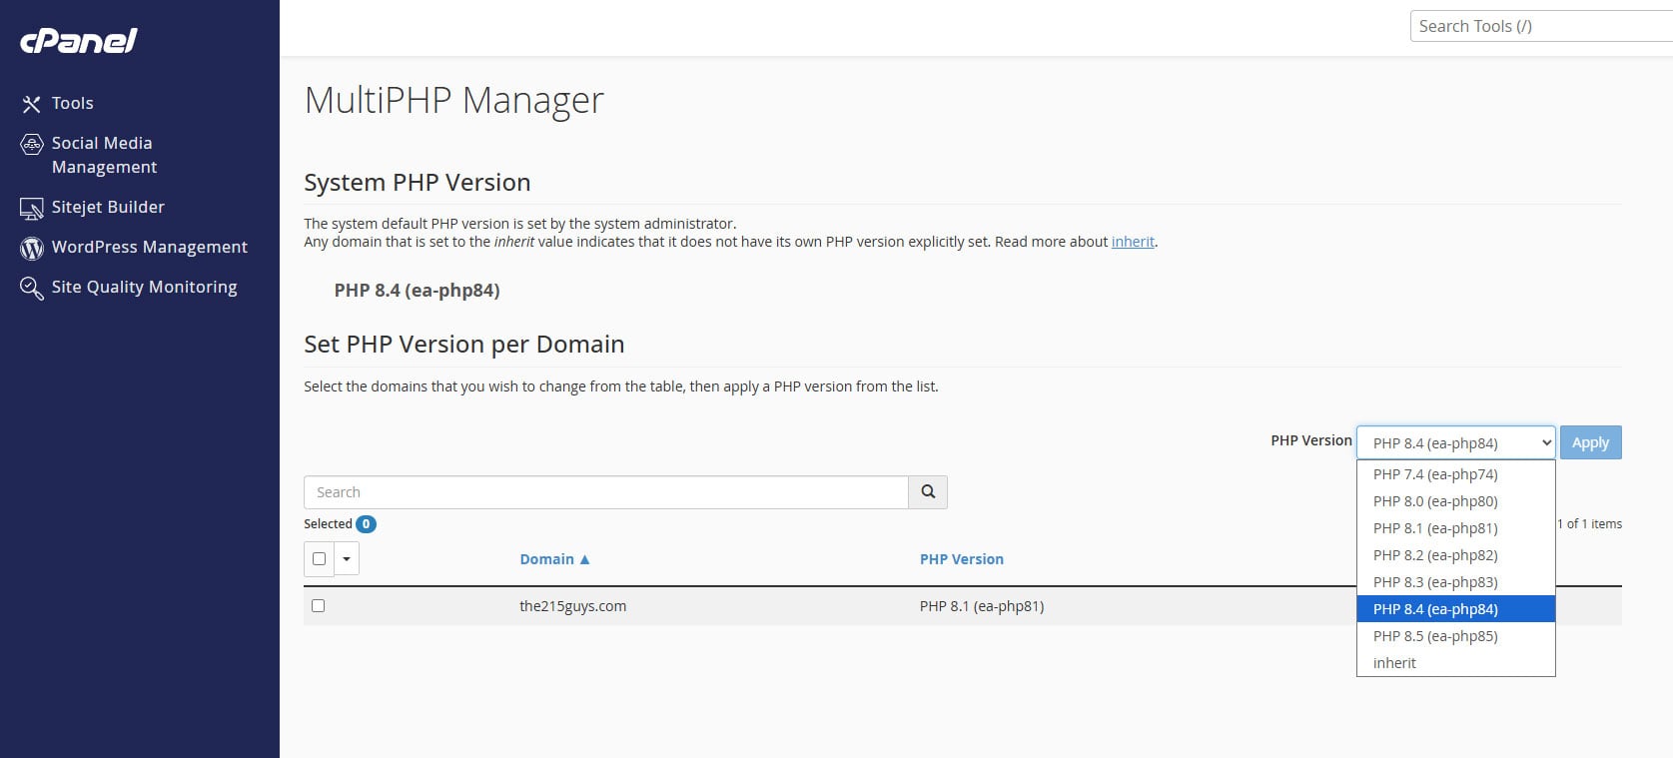
Task: Click PHP 8.1 (ea-php81) table cell
Action: tap(981, 606)
